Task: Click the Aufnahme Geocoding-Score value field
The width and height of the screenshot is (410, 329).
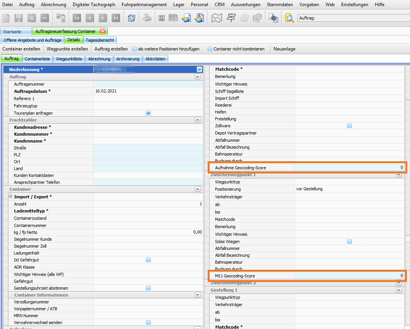Action: point(349,168)
